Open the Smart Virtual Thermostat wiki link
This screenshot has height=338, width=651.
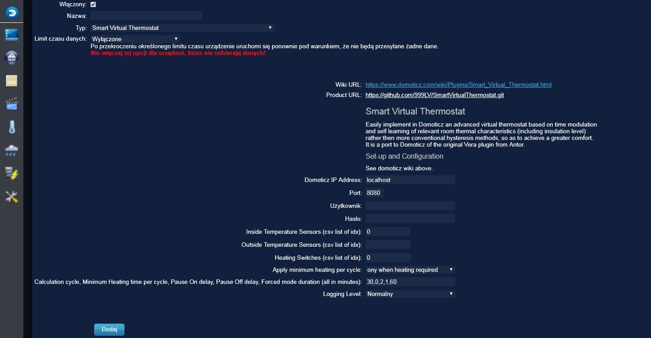(458, 84)
